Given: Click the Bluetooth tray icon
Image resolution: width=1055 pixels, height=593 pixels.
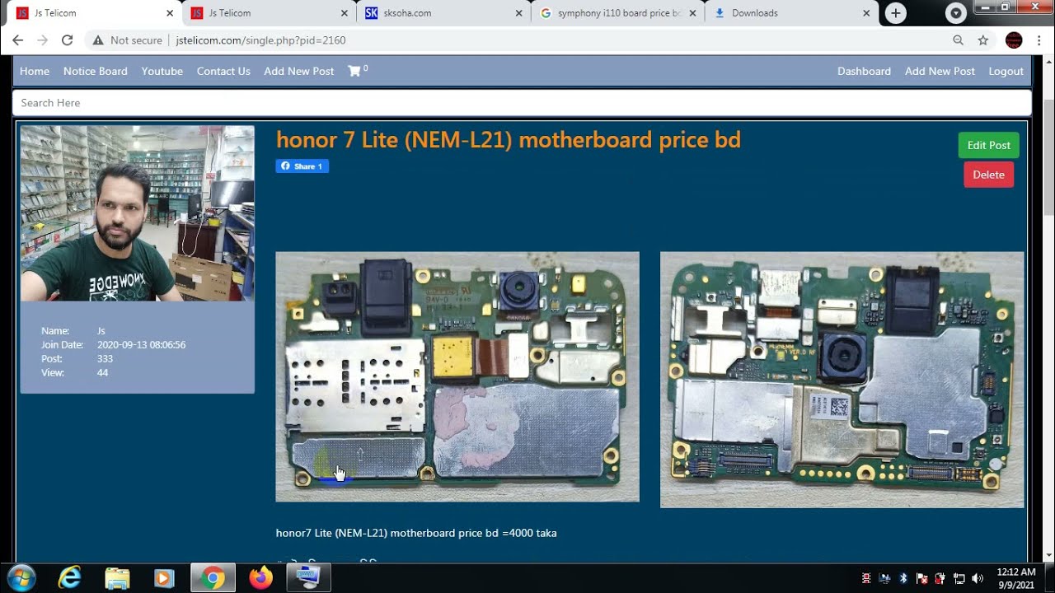Looking at the screenshot, I should tap(903, 578).
